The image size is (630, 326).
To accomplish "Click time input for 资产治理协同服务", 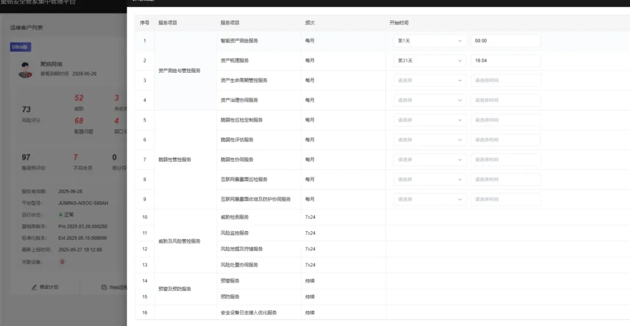I will coord(505,100).
